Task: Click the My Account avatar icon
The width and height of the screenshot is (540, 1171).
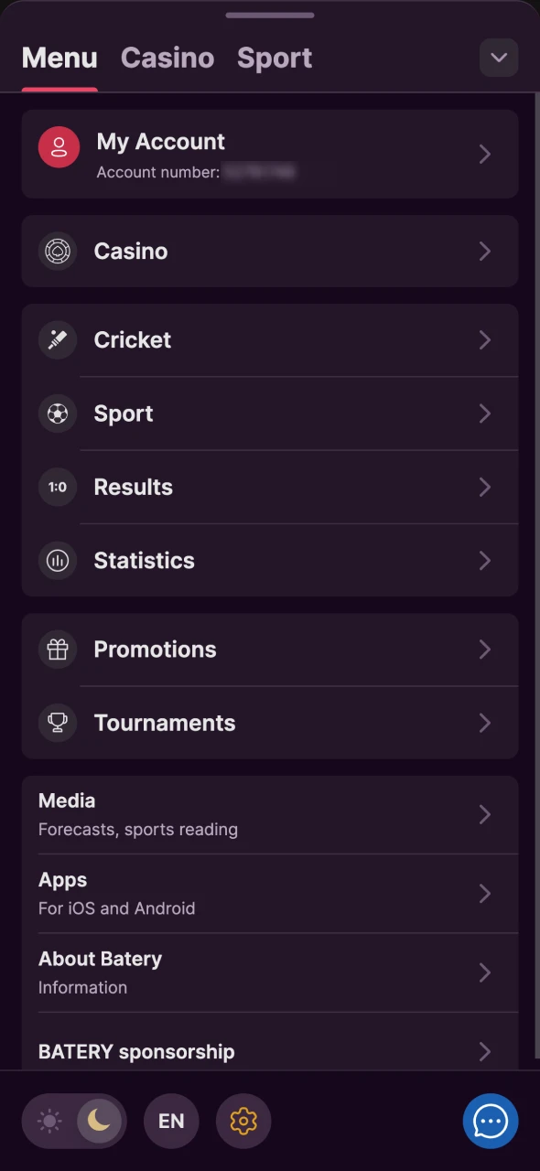Action: pyautogui.click(x=59, y=146)
